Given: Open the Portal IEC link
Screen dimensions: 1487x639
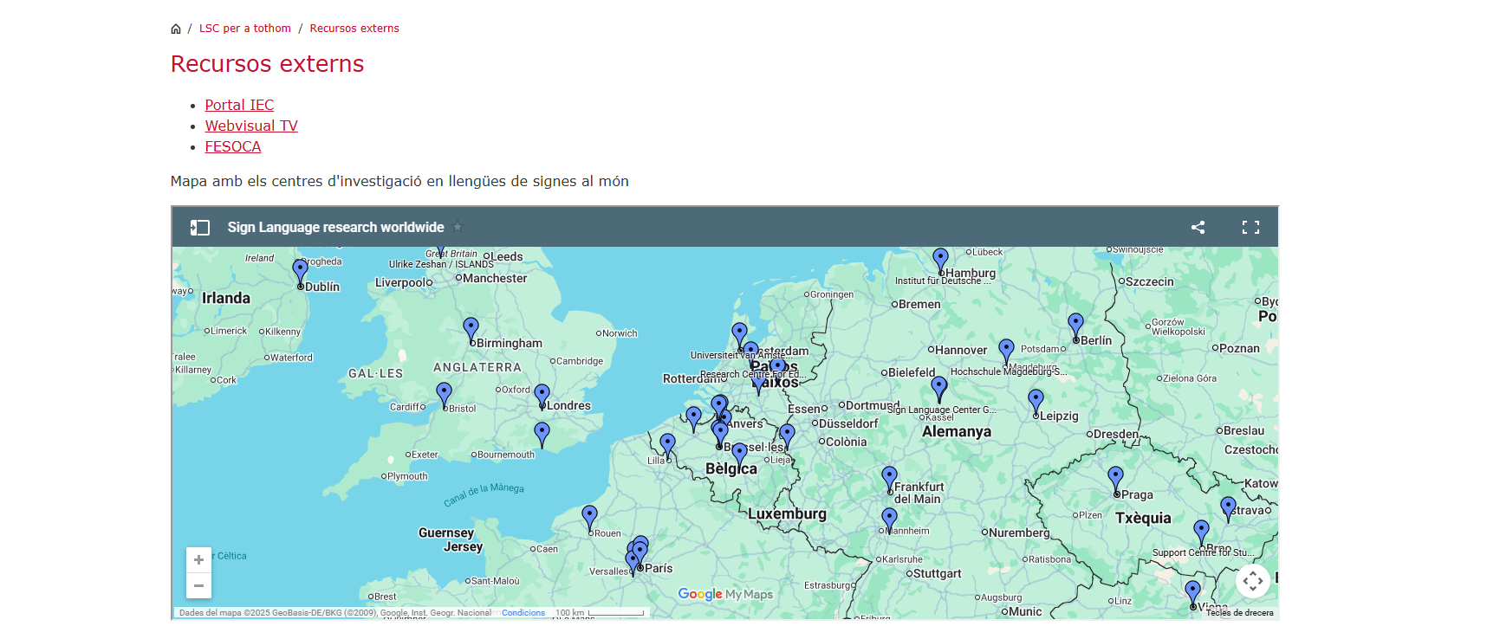Looking at the screenshot, I should (239, 105).
